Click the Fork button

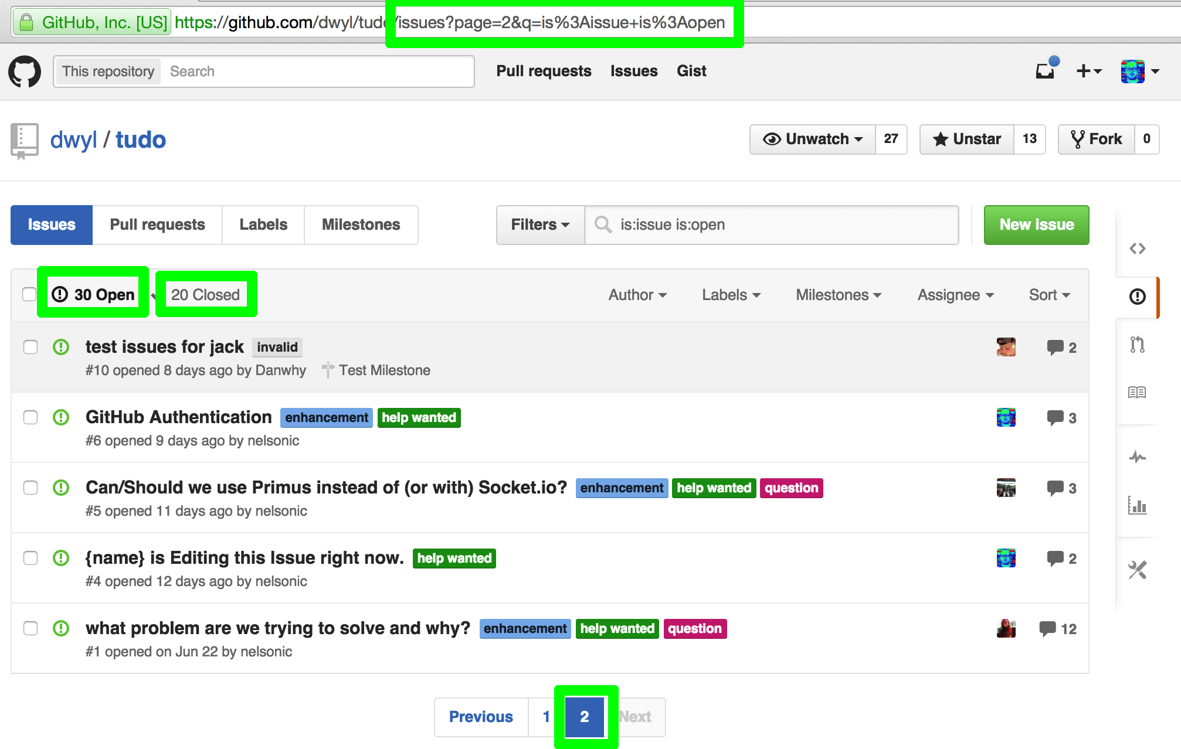click(x=1097, y=139)
